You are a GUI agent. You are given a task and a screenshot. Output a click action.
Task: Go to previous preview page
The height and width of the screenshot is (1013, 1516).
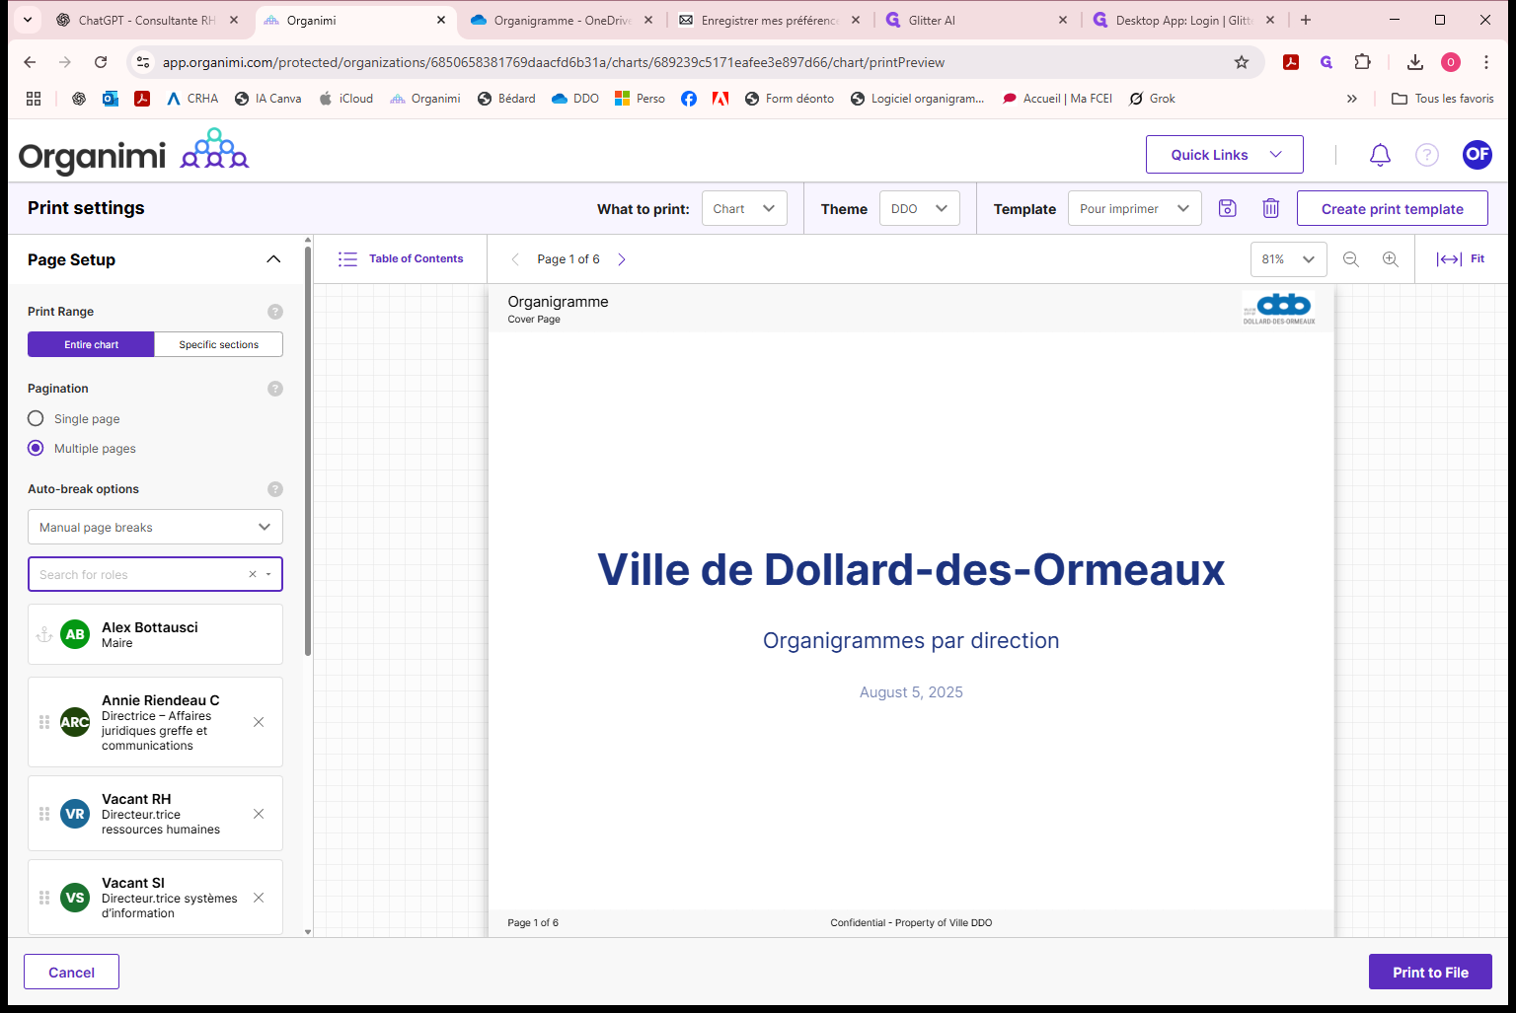click(x=515, y=259)
